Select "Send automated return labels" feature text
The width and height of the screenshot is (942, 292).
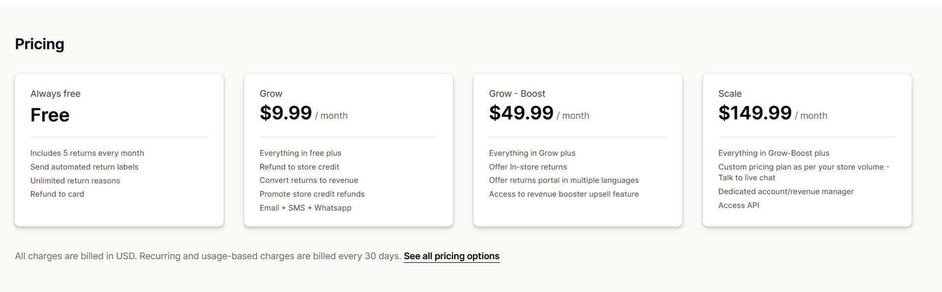coord(84,167)
